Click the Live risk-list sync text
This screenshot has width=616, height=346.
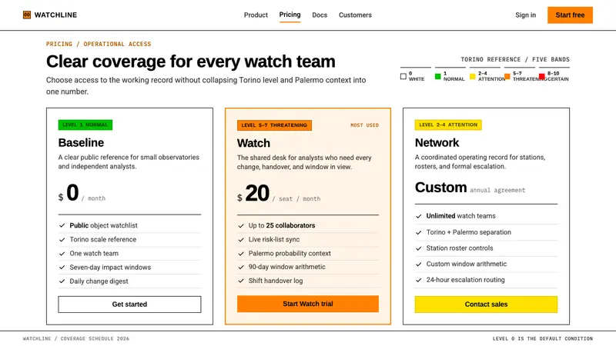pos(274,240)
